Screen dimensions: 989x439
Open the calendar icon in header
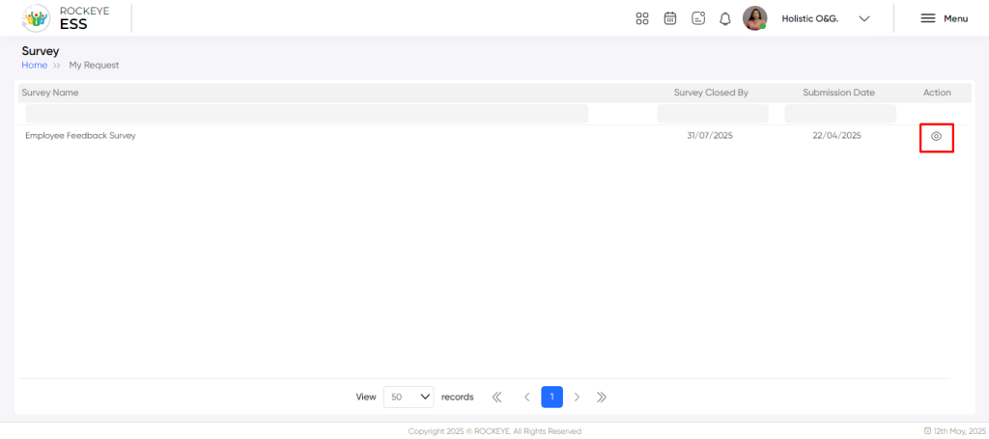[670, 18]
